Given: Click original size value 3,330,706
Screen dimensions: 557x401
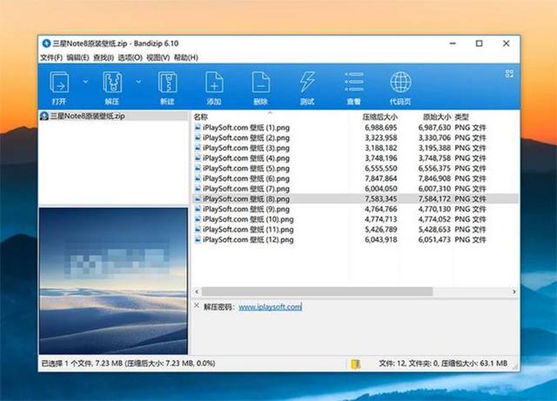Looking at the screenshot, I should tap(434, 137).
